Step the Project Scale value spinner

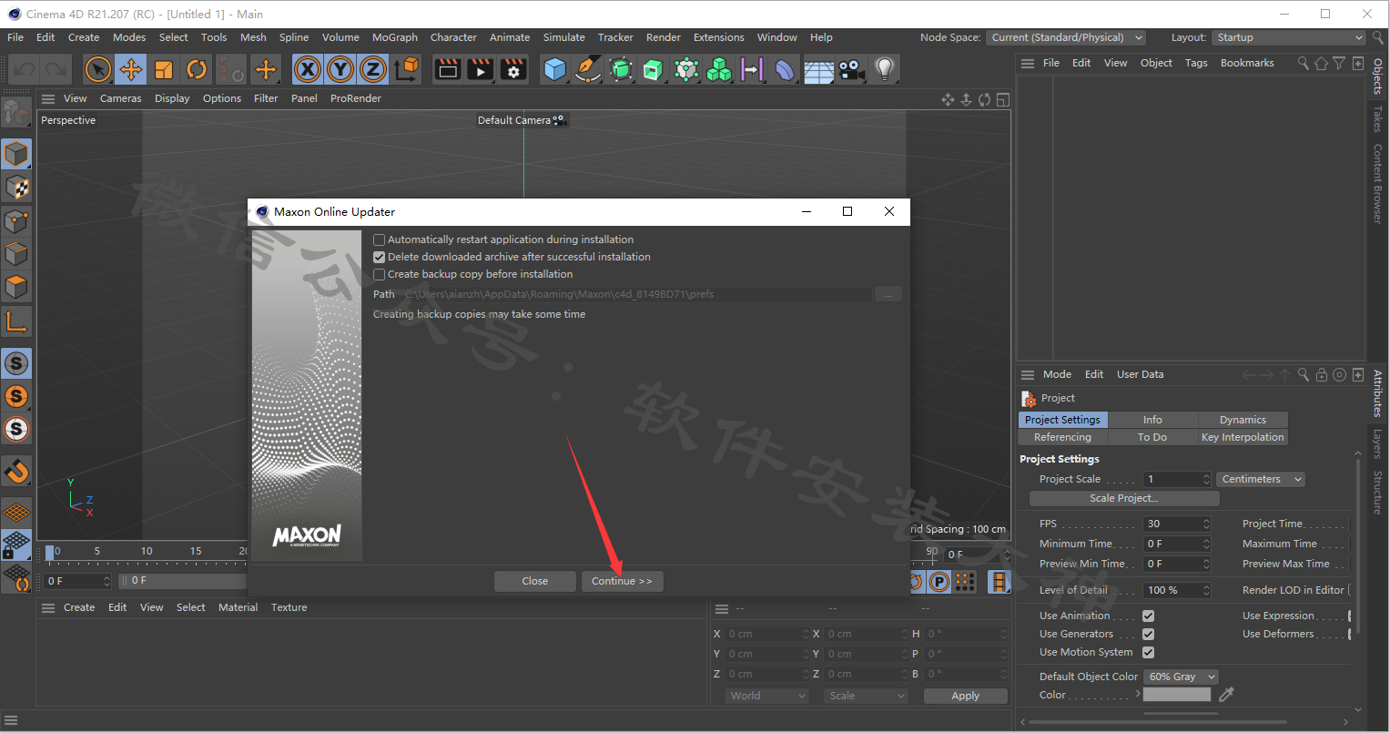[1206, 479]
